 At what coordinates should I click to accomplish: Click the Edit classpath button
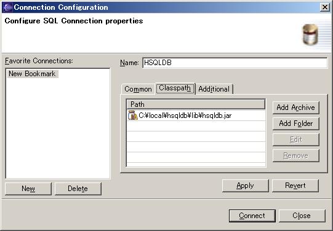point(296,139)
